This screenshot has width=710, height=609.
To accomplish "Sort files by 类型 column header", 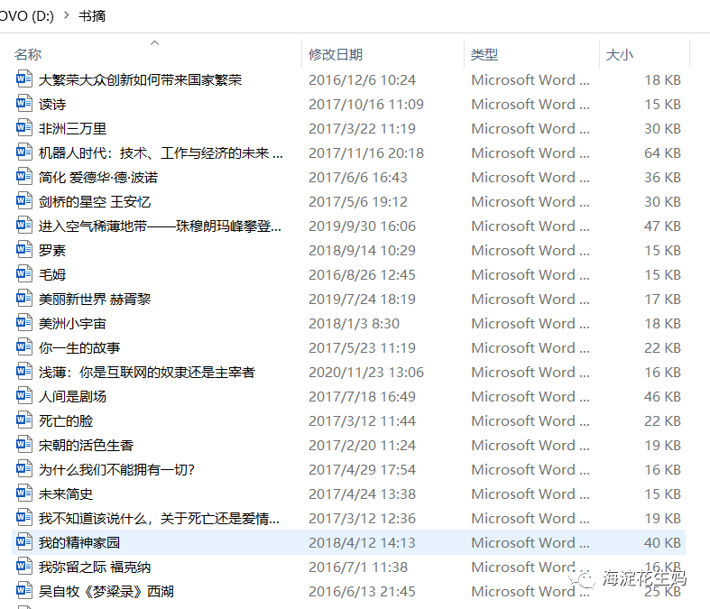I will [484, 55].
